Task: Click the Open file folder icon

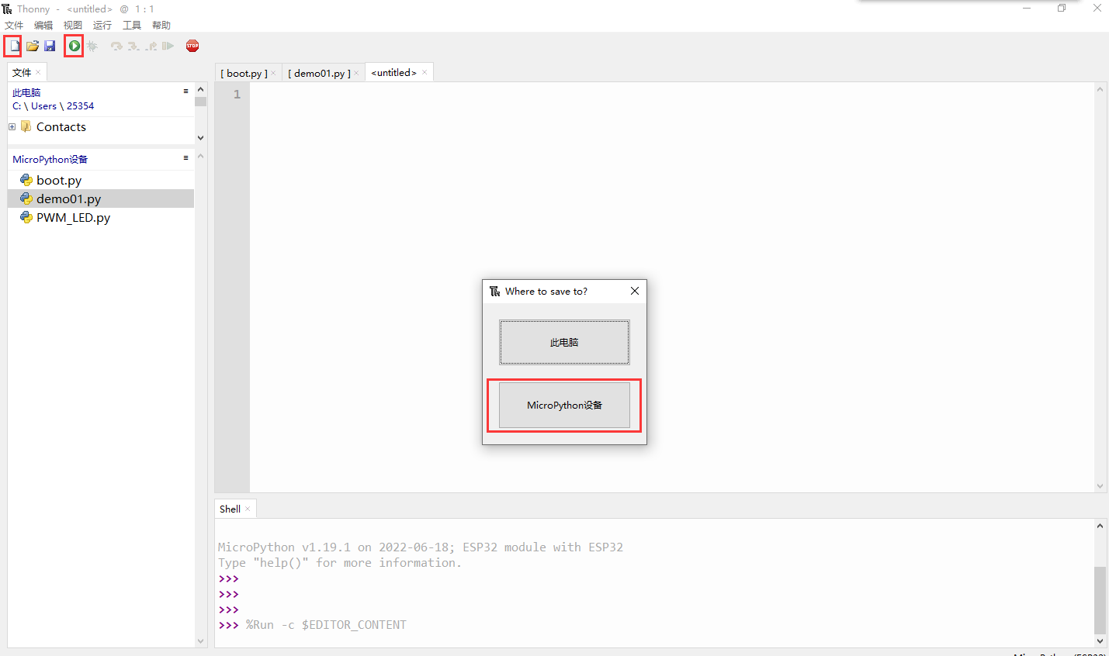Action: pyautogui.click(x=33, y=47)
